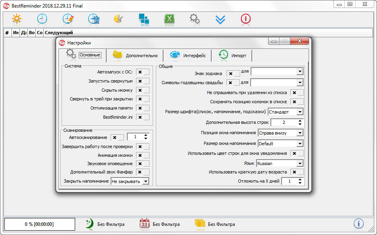Close the Настройки dialog

[x=299, y=41]
